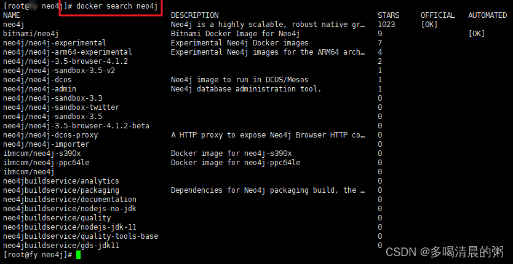Click the neo4jbuildservice/analytics entry
Screen dimensions: 513x264
(61, 181)
